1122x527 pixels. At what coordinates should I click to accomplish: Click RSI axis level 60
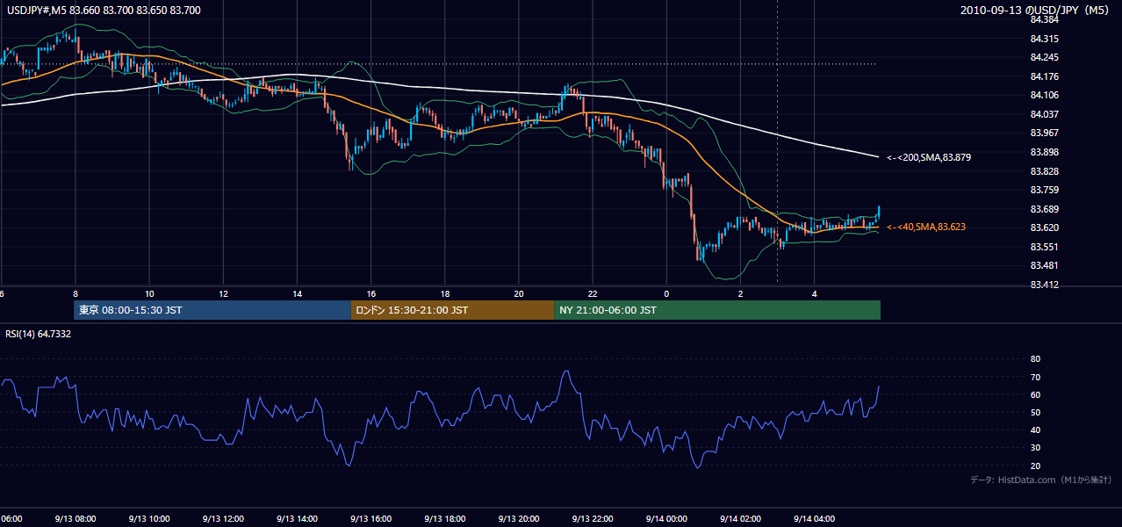[x=1035, y=394]
